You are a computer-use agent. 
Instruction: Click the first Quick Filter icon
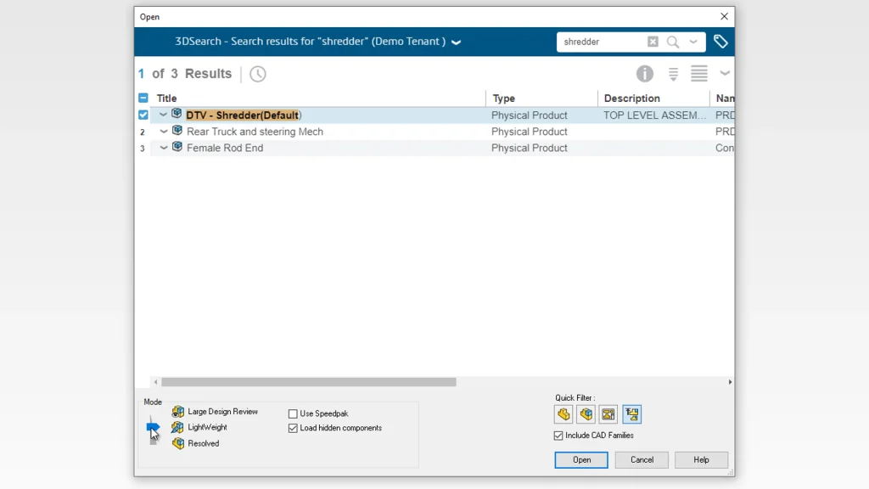click(563, 414)
